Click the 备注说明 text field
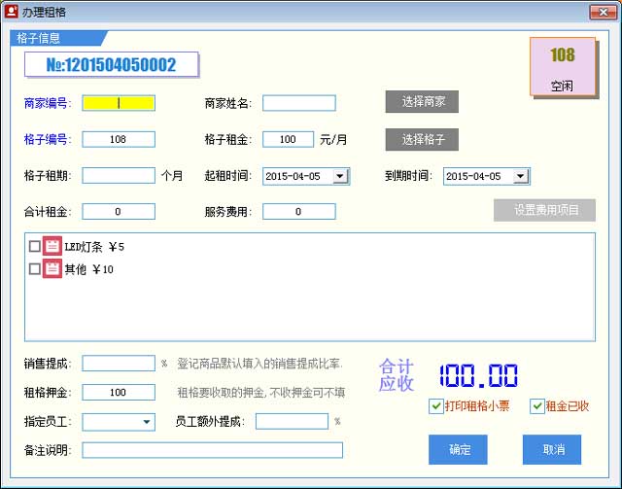The image size is (622, 489). coord(212,450)
